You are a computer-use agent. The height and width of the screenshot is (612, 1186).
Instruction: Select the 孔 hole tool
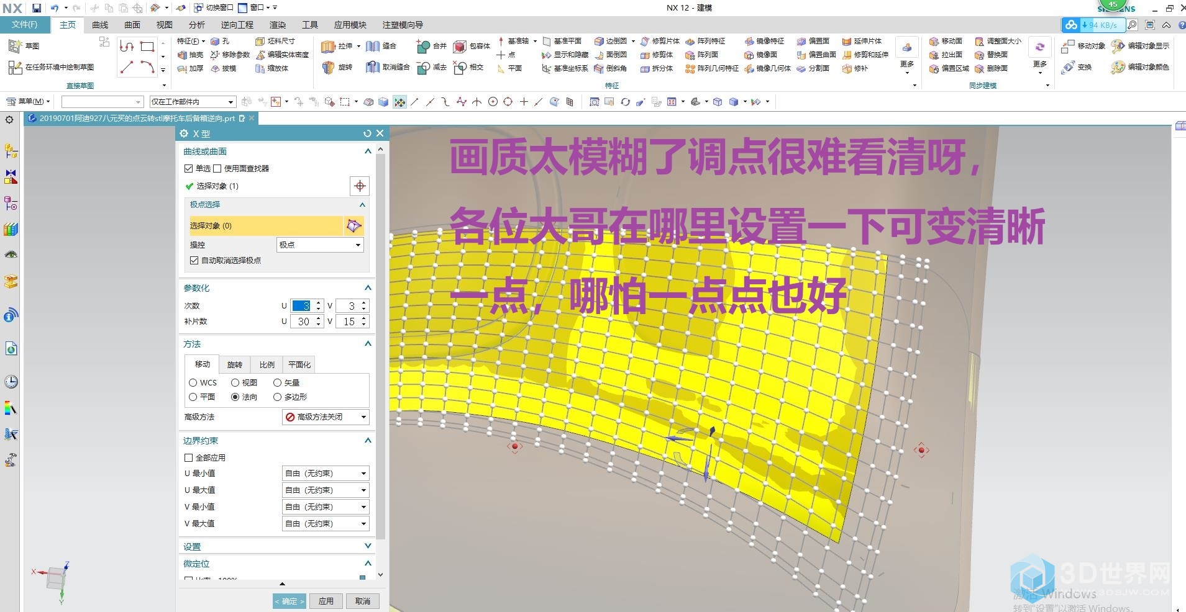point(220,41)
